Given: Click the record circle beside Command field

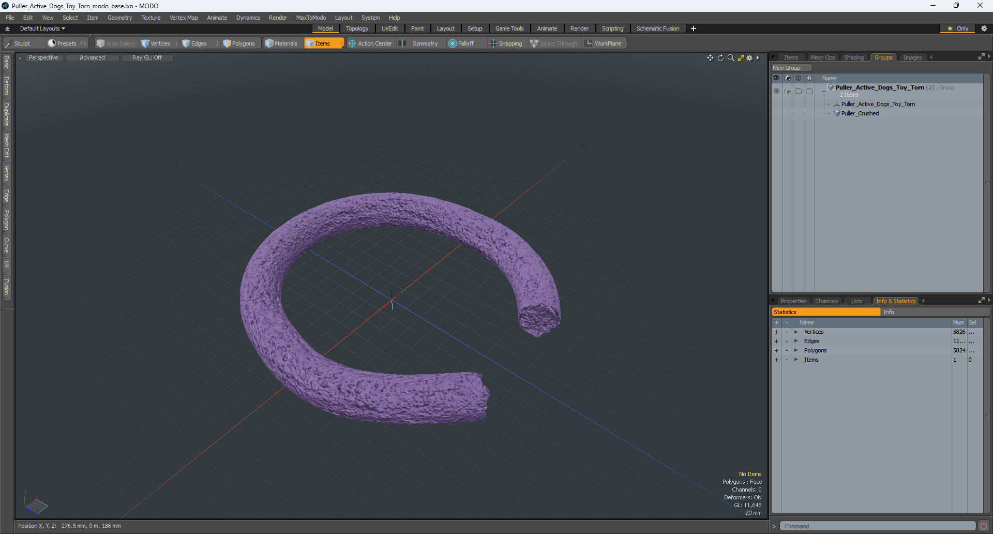Looking at the screenshot, I should coord(984,526).
